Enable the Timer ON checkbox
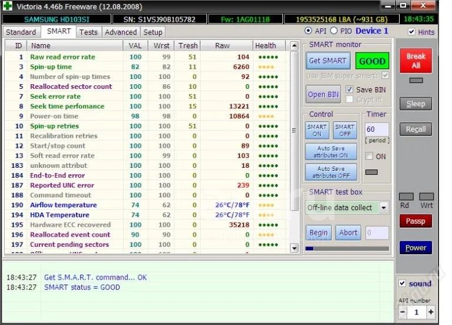 [369, 156]
